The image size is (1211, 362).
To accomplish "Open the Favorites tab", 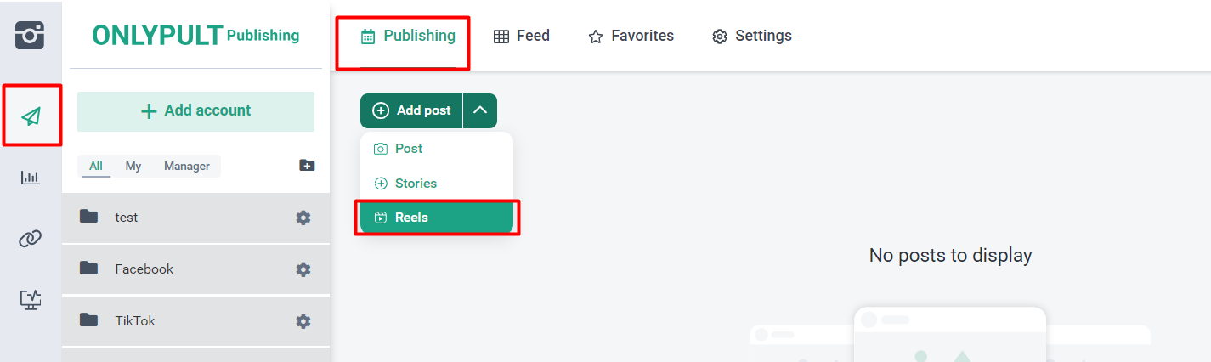I will coord(631,36).
